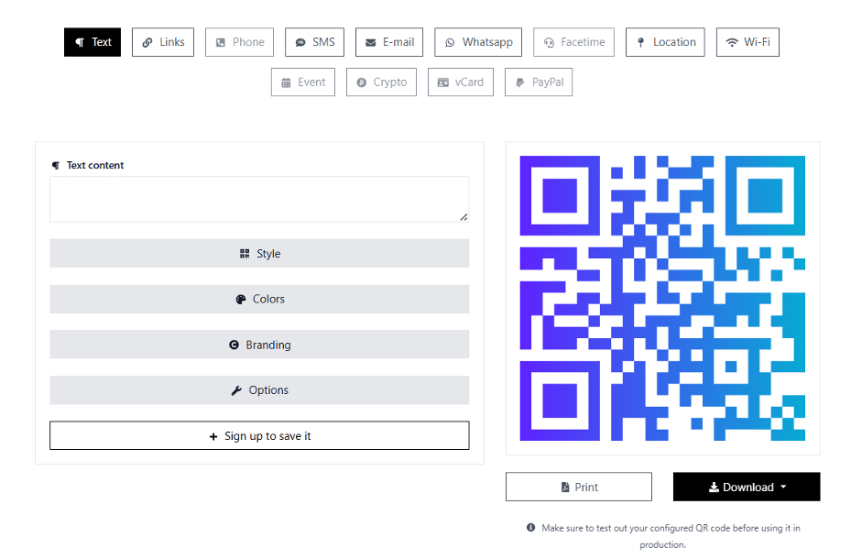Click the info icon beside the test reminder

pyautogui.click(x=530, y=528)
